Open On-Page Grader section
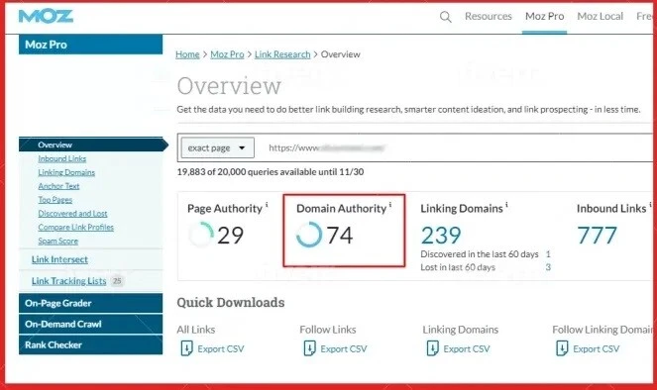Viewport: 657px width, 390px height. point(90,303)
